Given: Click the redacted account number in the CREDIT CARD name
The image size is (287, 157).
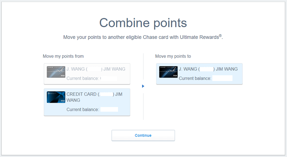Looking at the screenshot, I should pos(106,94).
